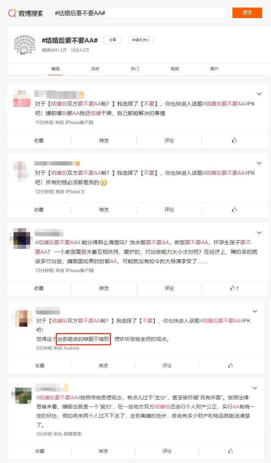
Task: Like the last post with thumbs-up icon
Action: pyautogui.click(x=230, y=451)
